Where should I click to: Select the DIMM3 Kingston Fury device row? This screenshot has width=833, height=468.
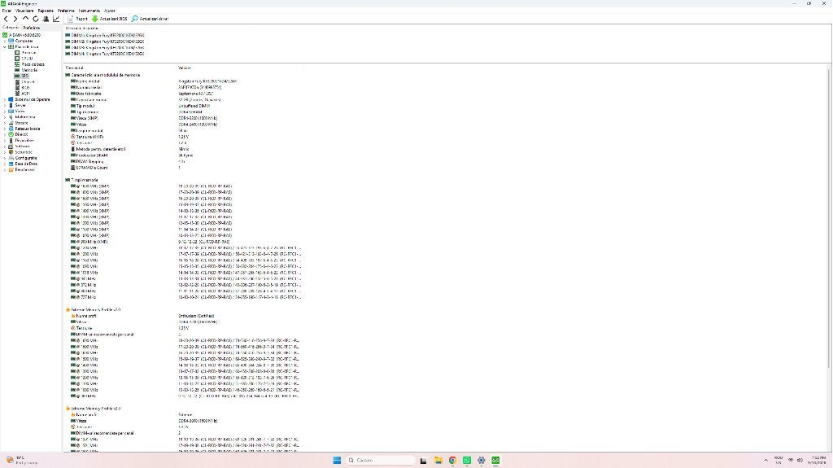105,47
